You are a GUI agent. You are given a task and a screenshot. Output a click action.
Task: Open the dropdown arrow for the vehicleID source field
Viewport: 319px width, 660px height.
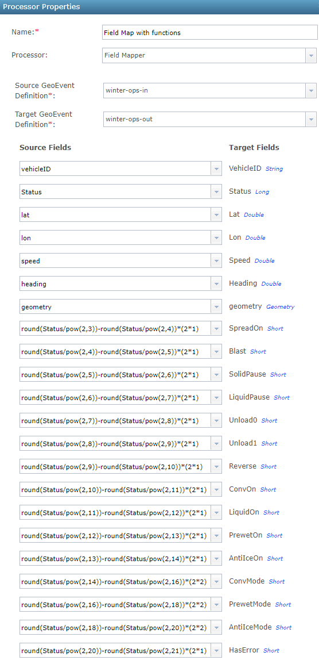click(216, 169)
